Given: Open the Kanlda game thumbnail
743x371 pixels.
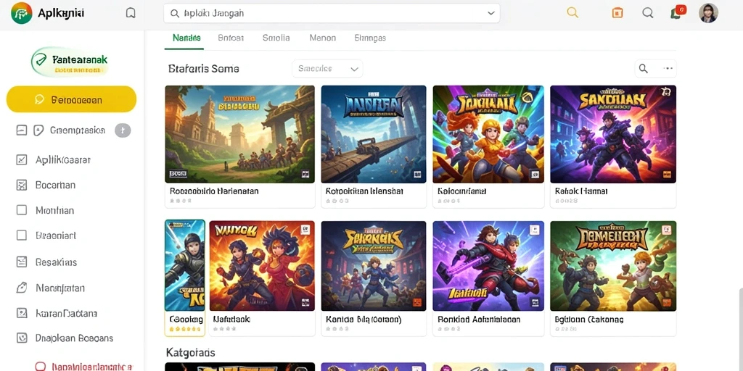Looking at the screenshot, I should click(374, 266).
